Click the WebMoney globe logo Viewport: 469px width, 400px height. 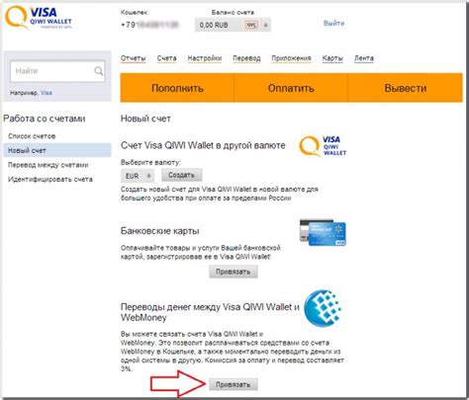coord(323,308)
